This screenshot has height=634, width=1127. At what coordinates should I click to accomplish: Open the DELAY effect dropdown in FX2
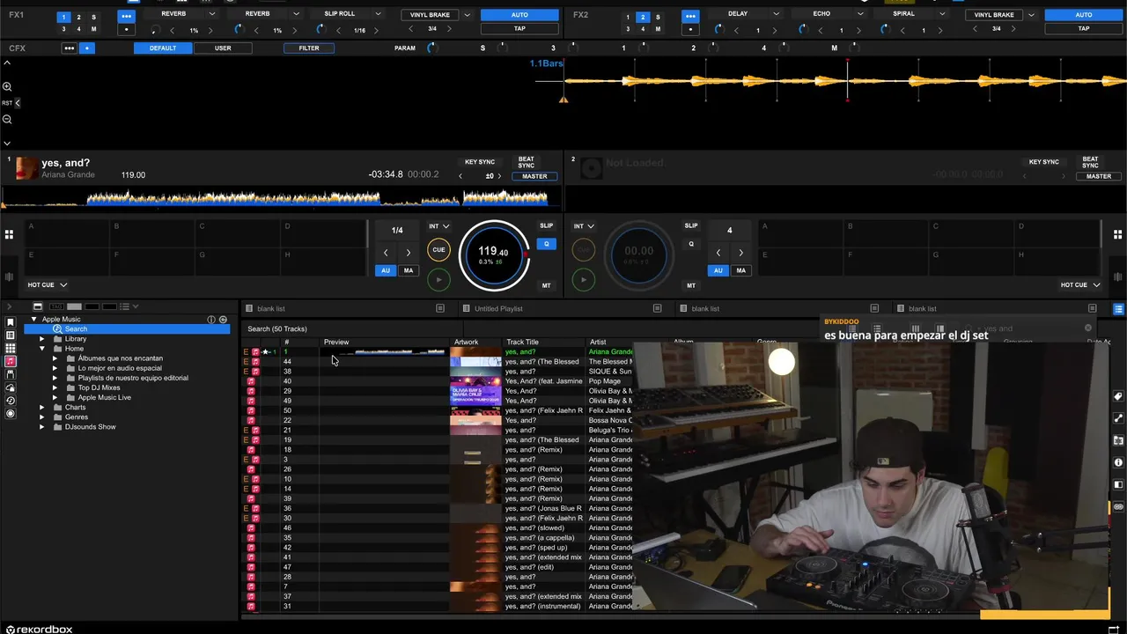coord(776,14)
